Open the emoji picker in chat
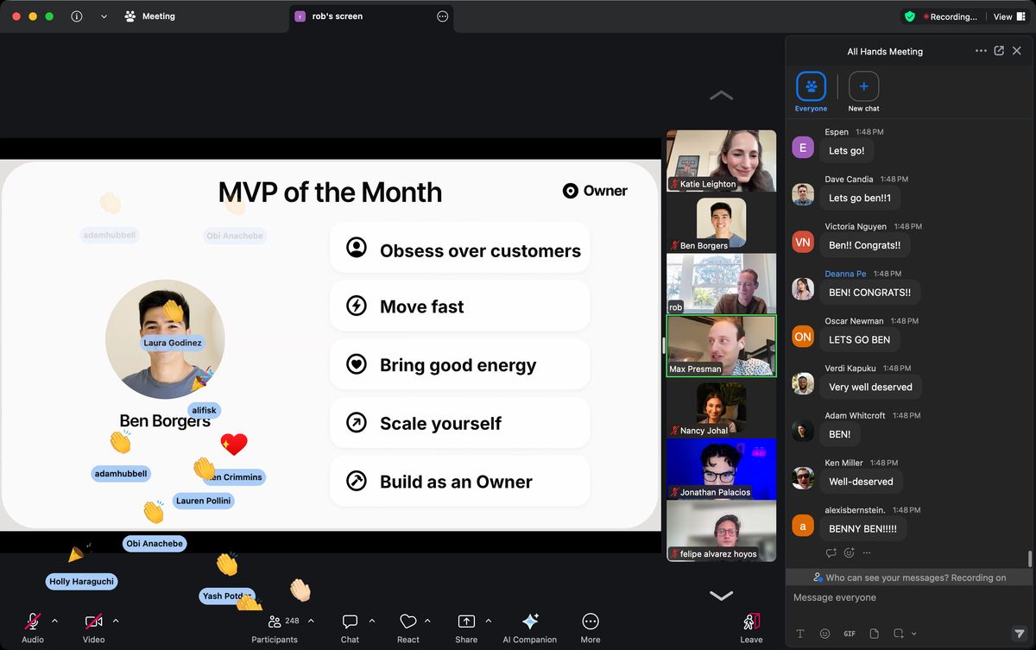 [824, 634]
